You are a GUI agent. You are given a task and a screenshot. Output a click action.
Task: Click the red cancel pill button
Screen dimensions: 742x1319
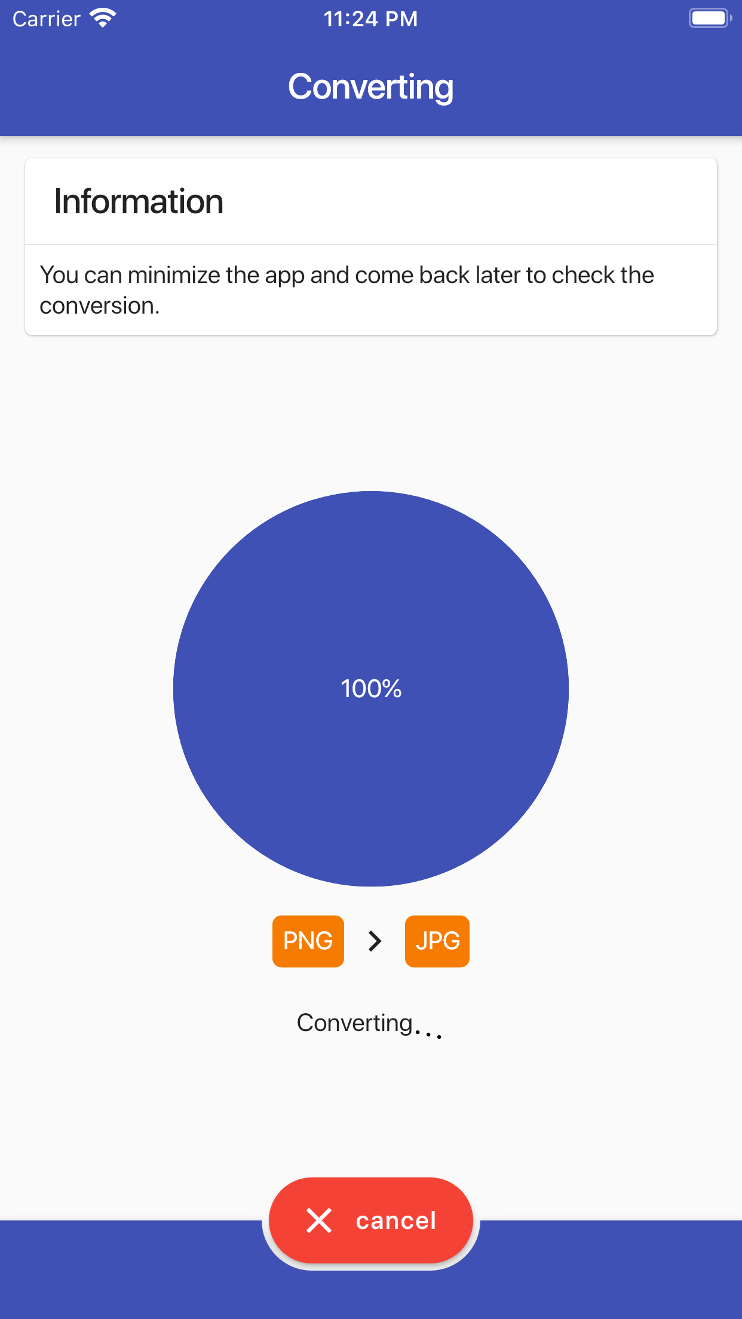point(370,1220)
